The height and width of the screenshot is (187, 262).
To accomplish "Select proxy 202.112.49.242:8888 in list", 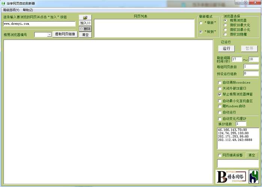I will coord(235,140).
